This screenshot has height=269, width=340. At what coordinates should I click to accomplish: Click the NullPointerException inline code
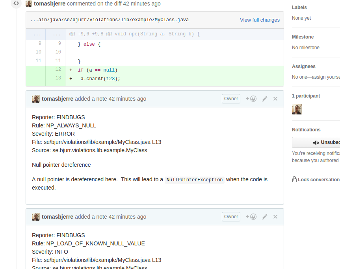(195, 180)
